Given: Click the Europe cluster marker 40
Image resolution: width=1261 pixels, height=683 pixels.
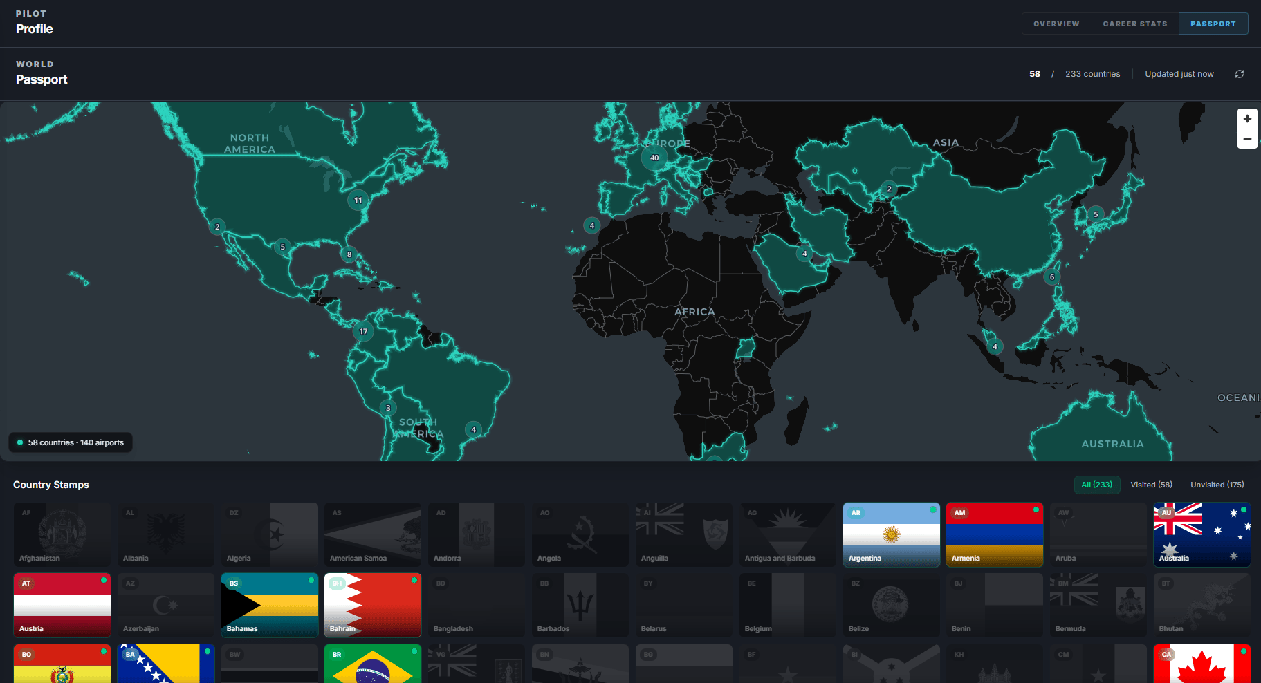Looking at the screenshot, I should [x=654, y=158].
